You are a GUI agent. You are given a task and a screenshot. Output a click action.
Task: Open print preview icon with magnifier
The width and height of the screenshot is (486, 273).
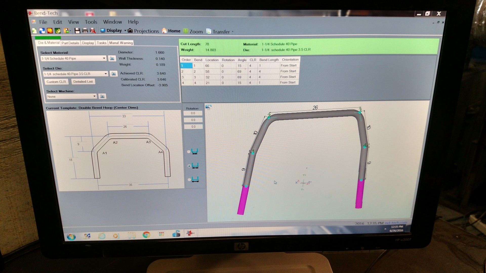tap(93, 31)
